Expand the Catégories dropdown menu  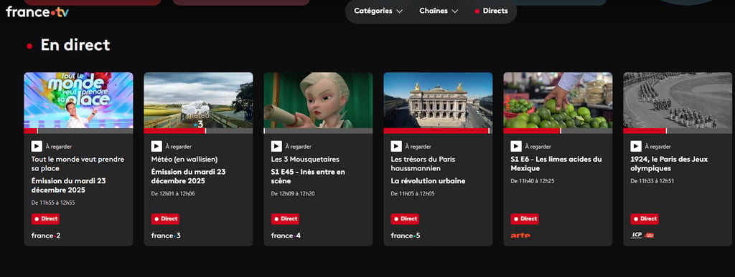point(378,11)
